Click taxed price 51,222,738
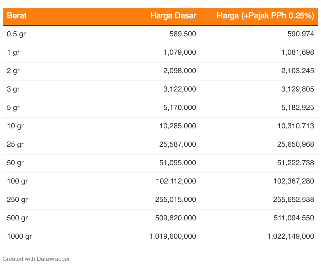This screenshot has height=265, width=321. pos(295,163)
